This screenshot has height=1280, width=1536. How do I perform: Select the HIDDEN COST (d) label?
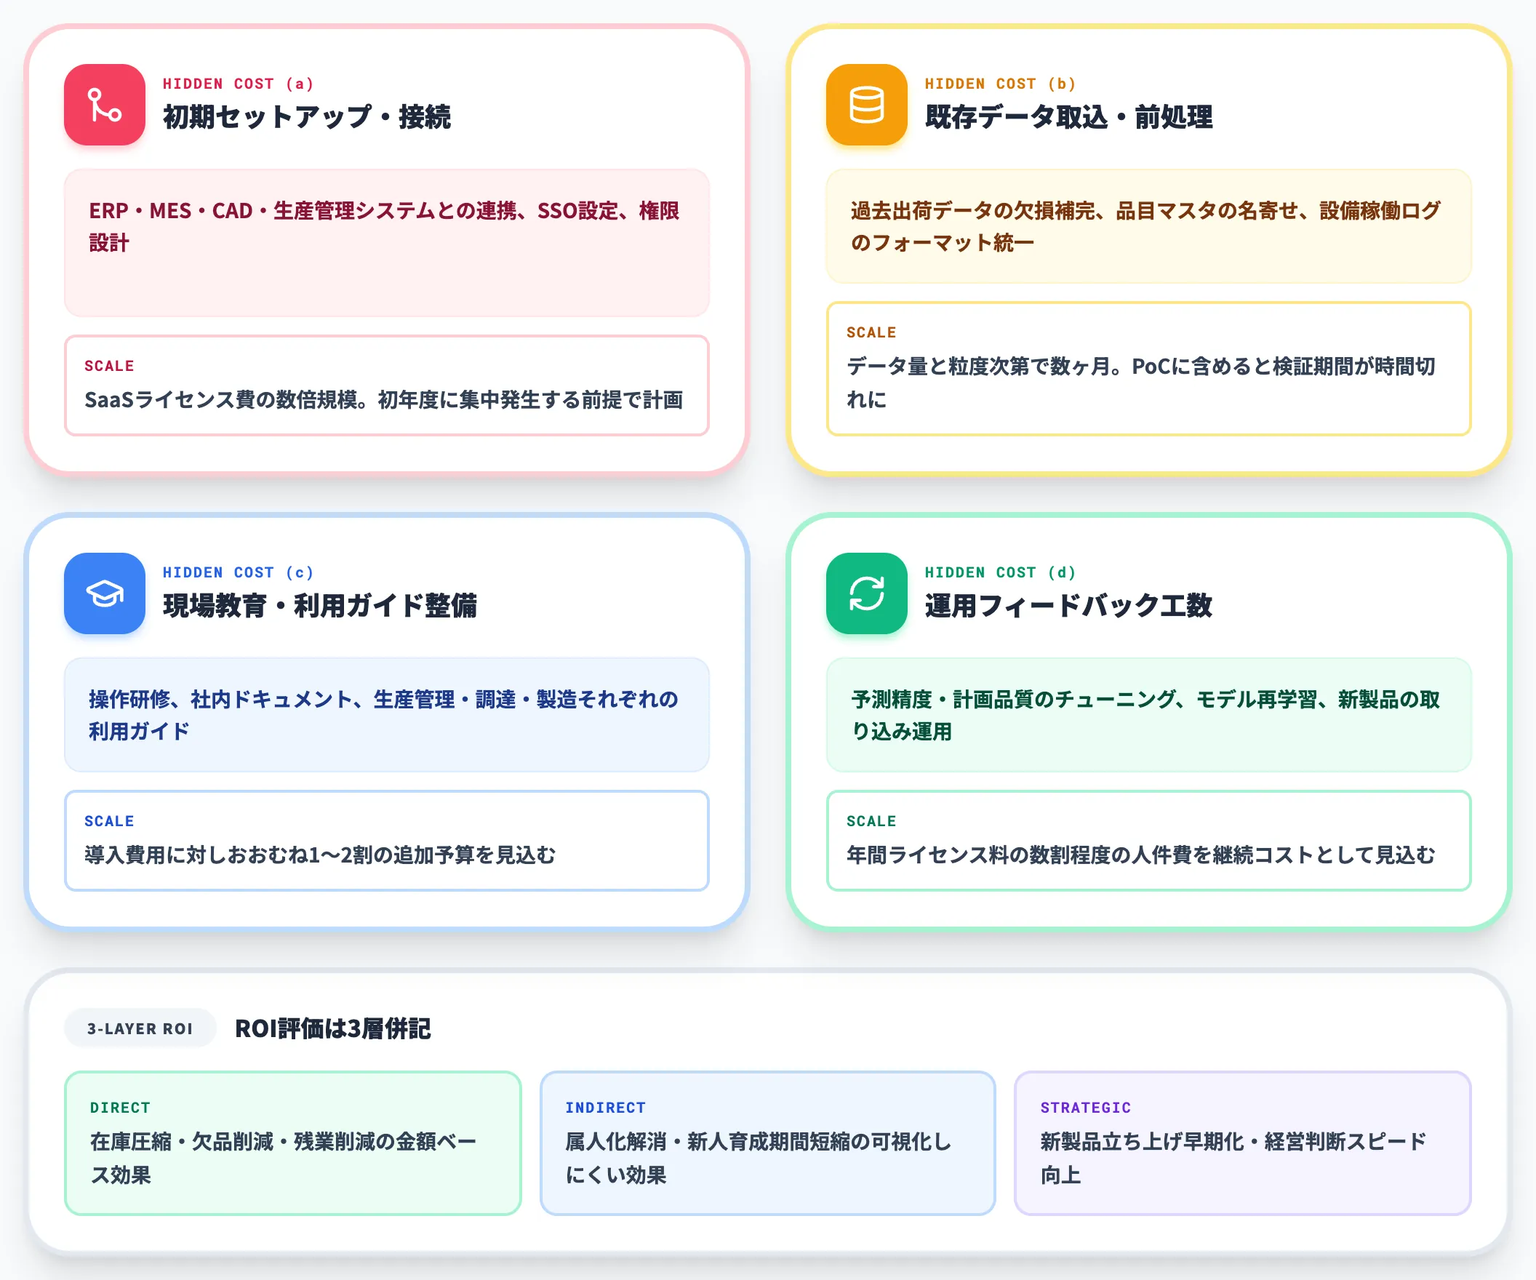pos(1001,572)
